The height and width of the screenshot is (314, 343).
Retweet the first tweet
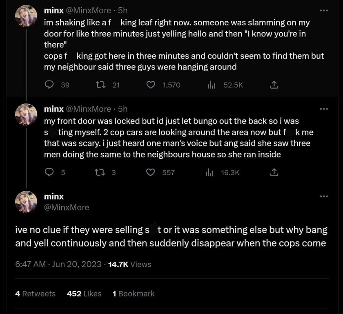pos(100,85)
